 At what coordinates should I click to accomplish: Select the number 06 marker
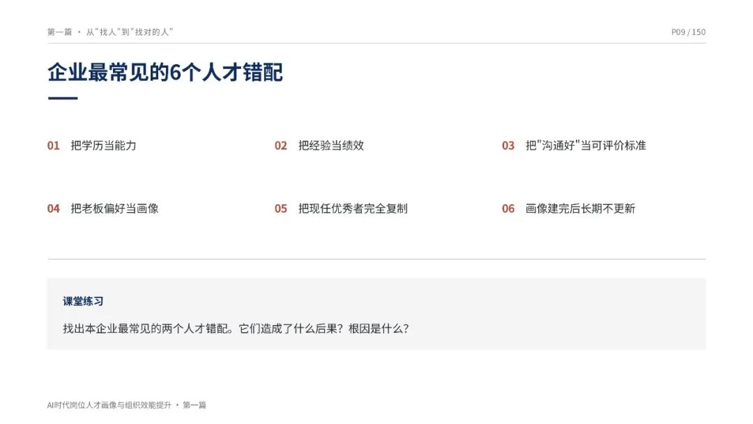click(508, 209)
